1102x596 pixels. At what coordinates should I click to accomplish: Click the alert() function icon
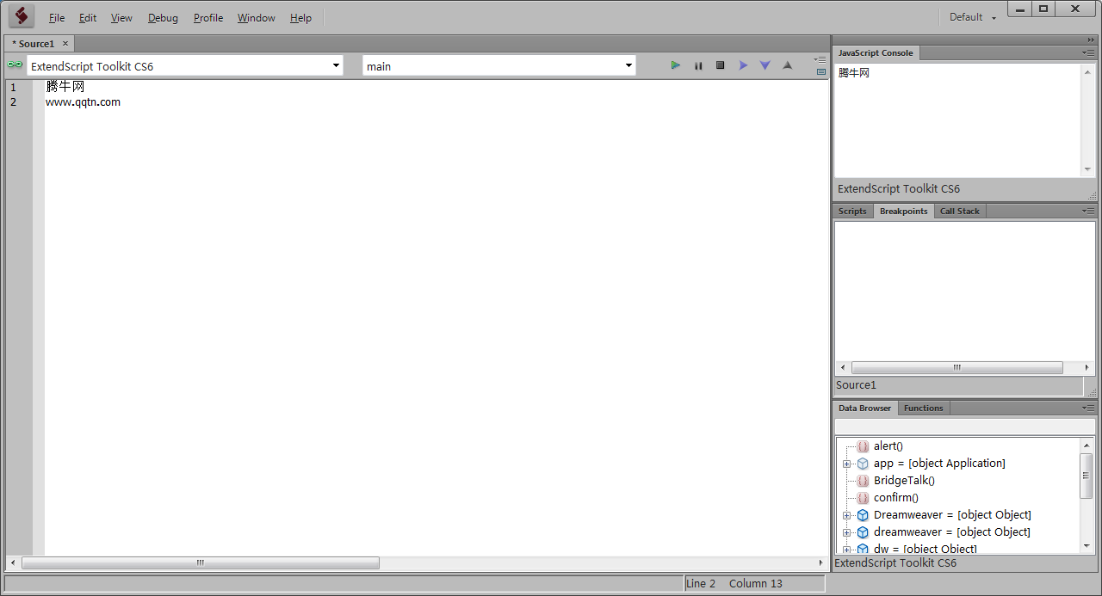[863, 446]
